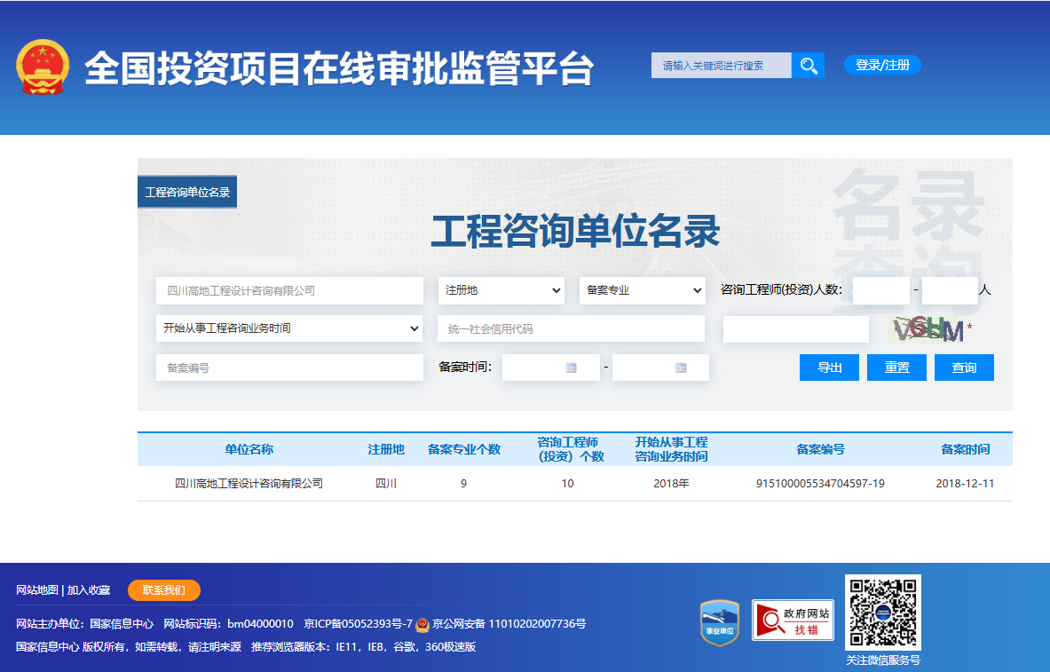Click the 查询 query button

964,368
